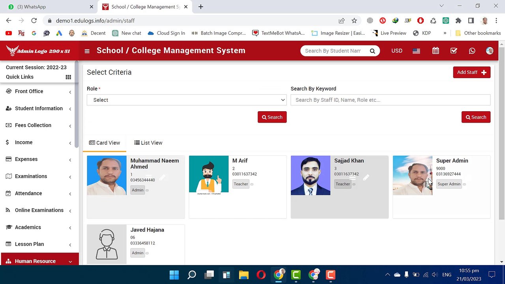
Task: Bookmark this page with star icon
Action: (x=354, y=21)
